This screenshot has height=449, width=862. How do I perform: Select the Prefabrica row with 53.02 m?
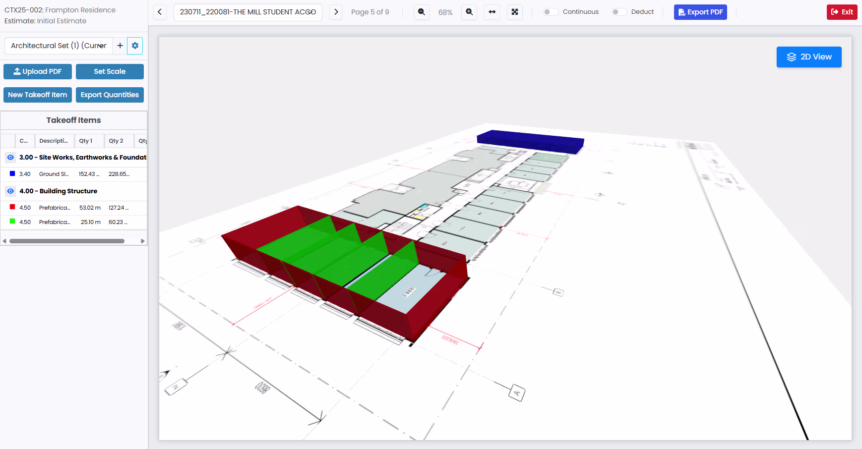(x=74, y=208)
